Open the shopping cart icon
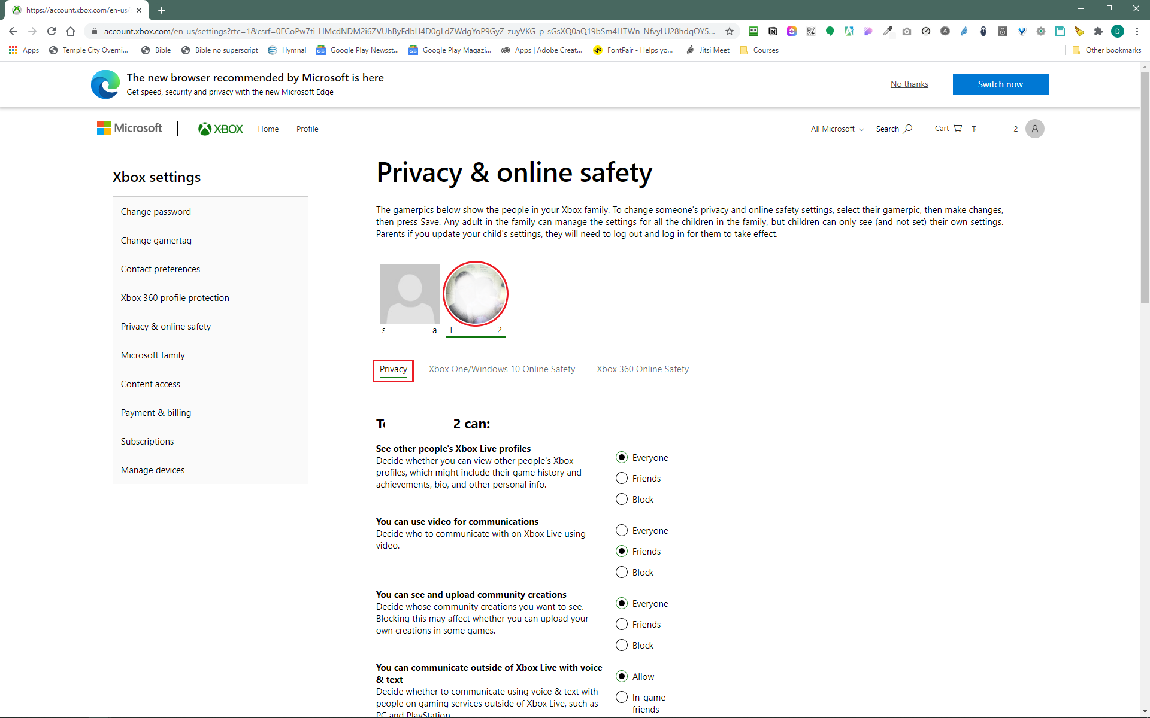 pos(957,128)
